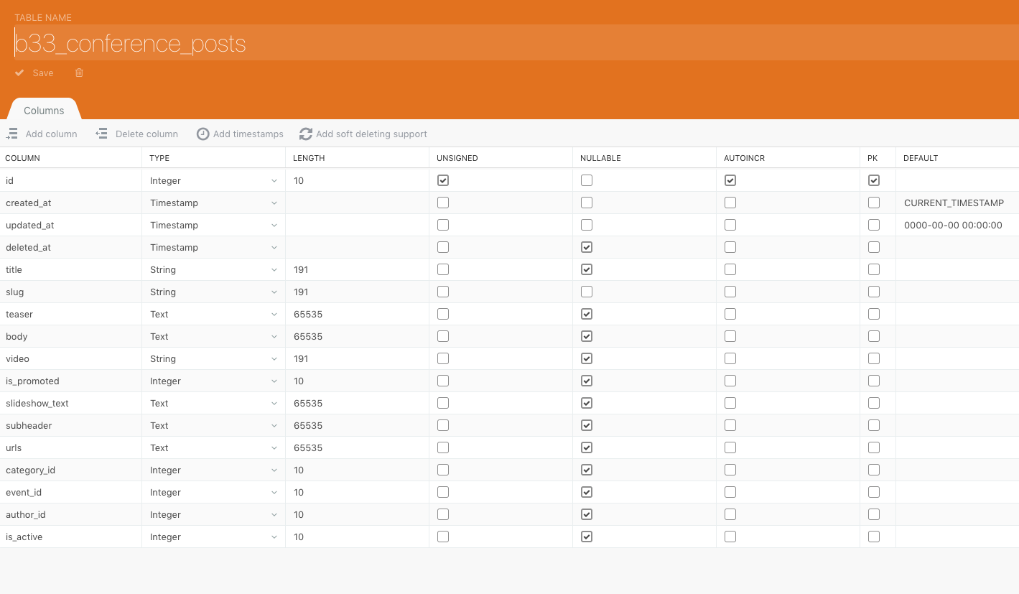
Task: Click the CURRENT_TIMESTAMP default value for created_at
Action: [954, 203]
